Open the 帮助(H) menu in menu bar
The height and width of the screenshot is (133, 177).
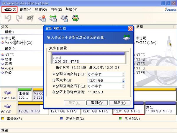coord(71,9)
